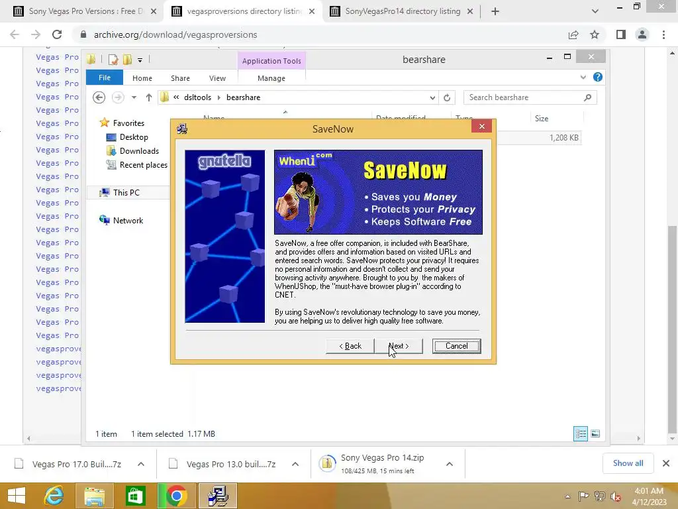Select Favorites in navigation pane
This screenshot has width=678, height=509.
point(128,123)
